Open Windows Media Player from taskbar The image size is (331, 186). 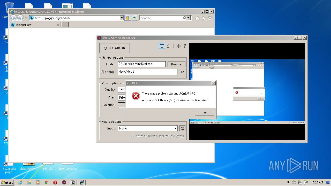38,182
